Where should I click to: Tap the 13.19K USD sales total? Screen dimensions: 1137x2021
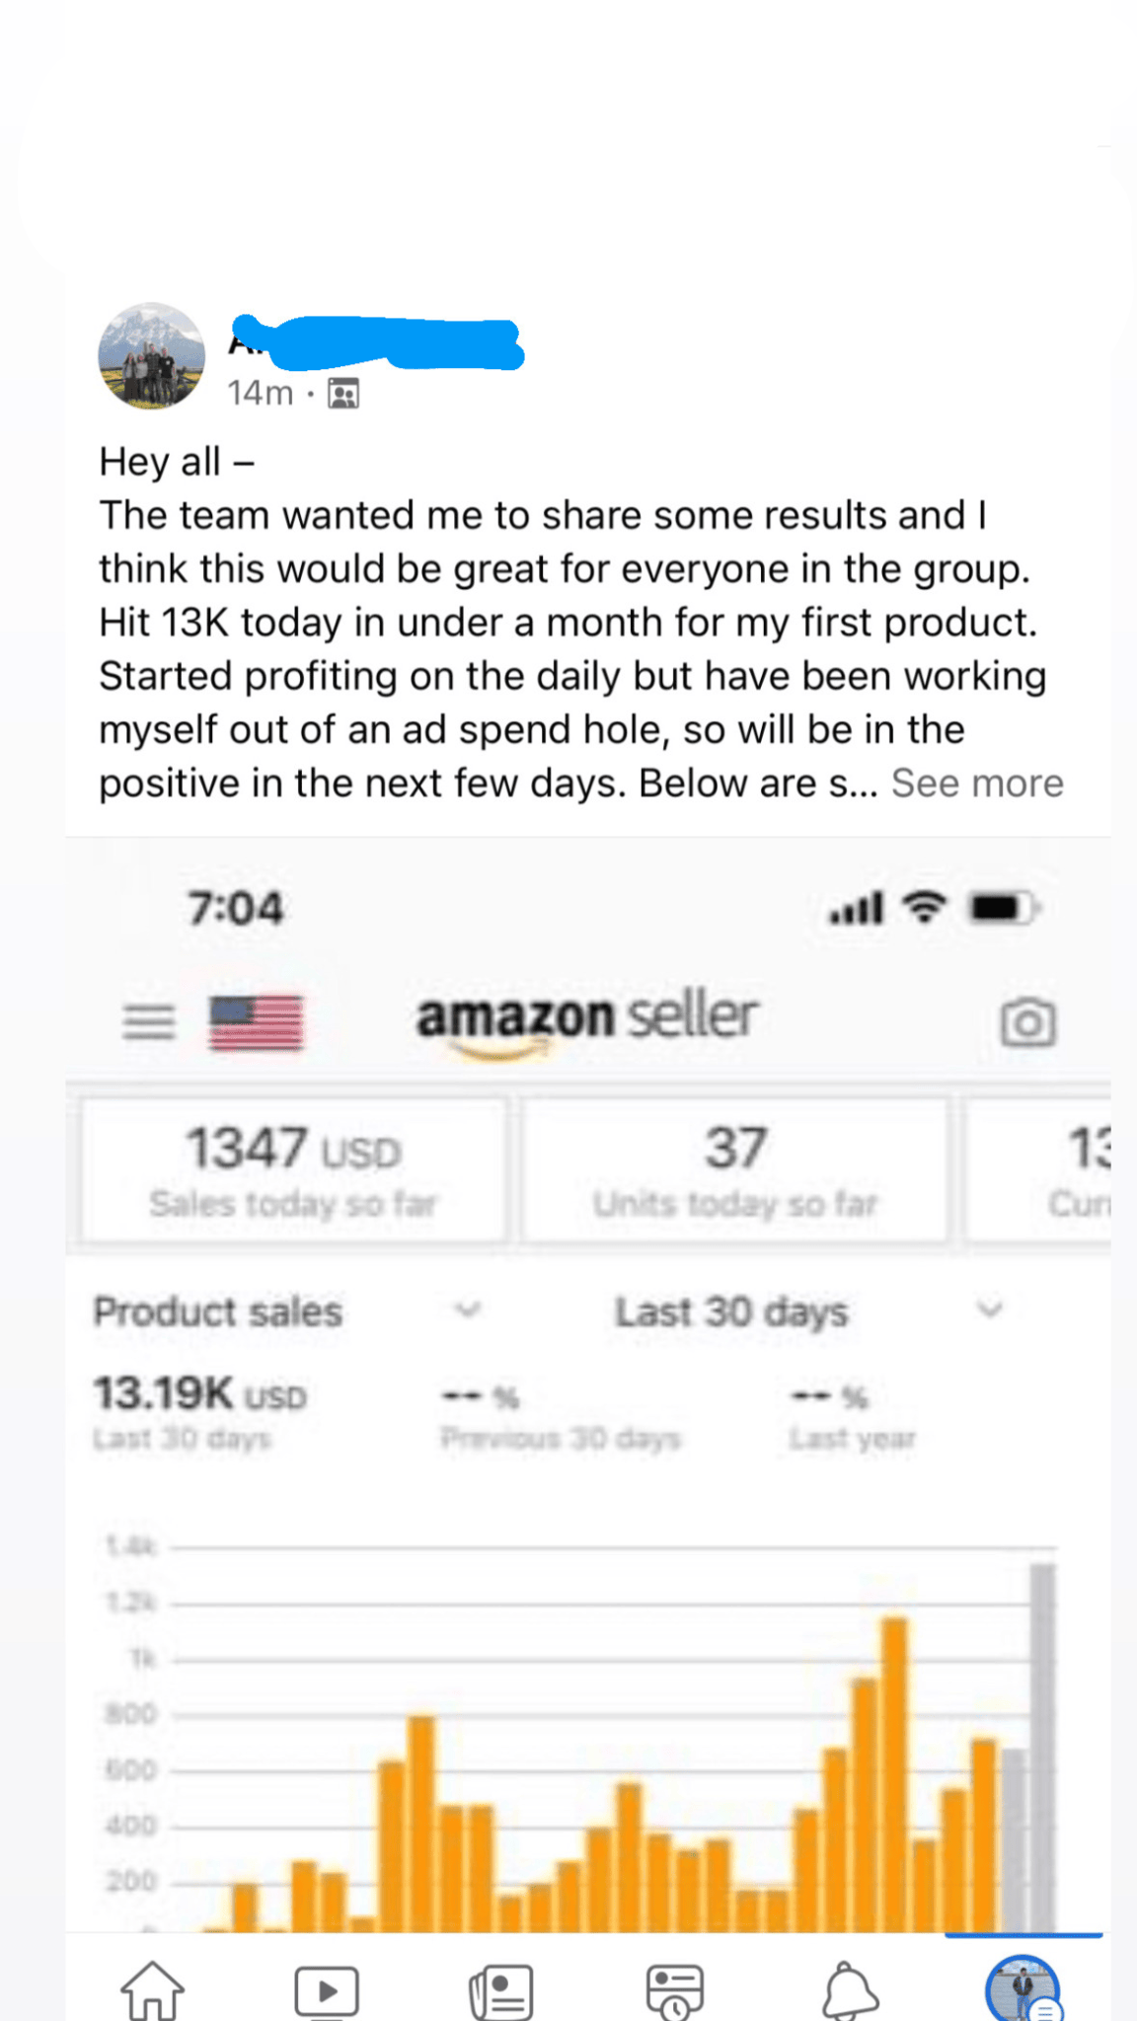coord(200,1394)
